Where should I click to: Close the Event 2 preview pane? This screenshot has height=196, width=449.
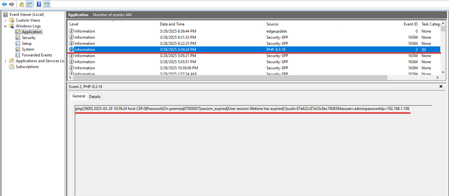441,86
